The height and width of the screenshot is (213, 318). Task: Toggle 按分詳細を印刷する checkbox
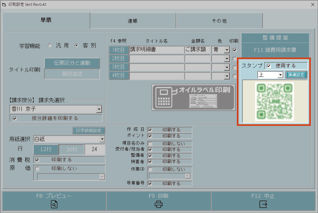point(15,118)
